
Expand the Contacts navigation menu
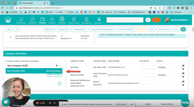coord(99,21)
